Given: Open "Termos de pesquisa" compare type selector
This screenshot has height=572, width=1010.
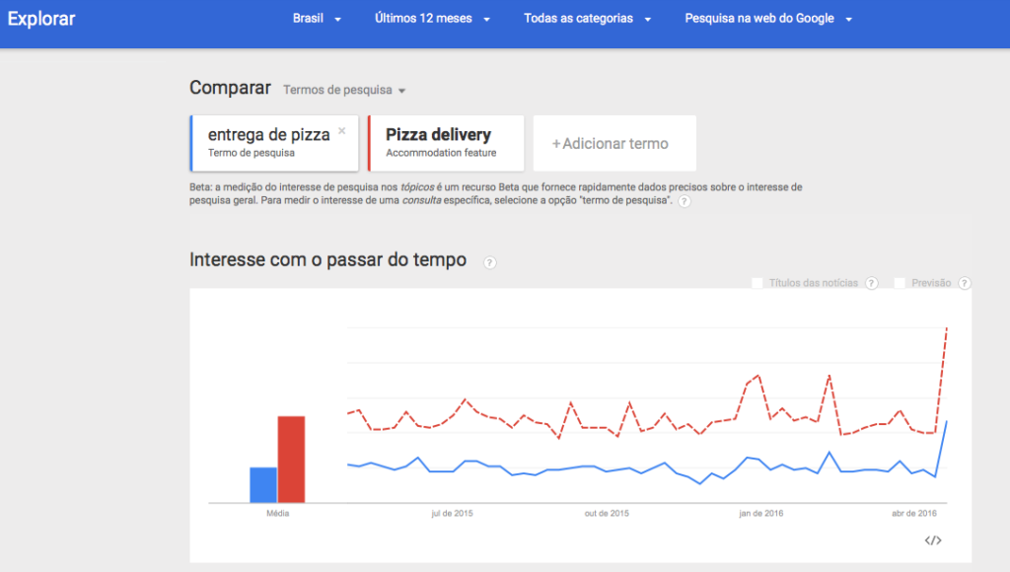Looking at the screenshot, I should (344, 90).
